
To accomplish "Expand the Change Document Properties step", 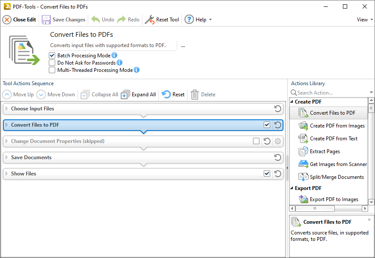I will pos(7,141).
